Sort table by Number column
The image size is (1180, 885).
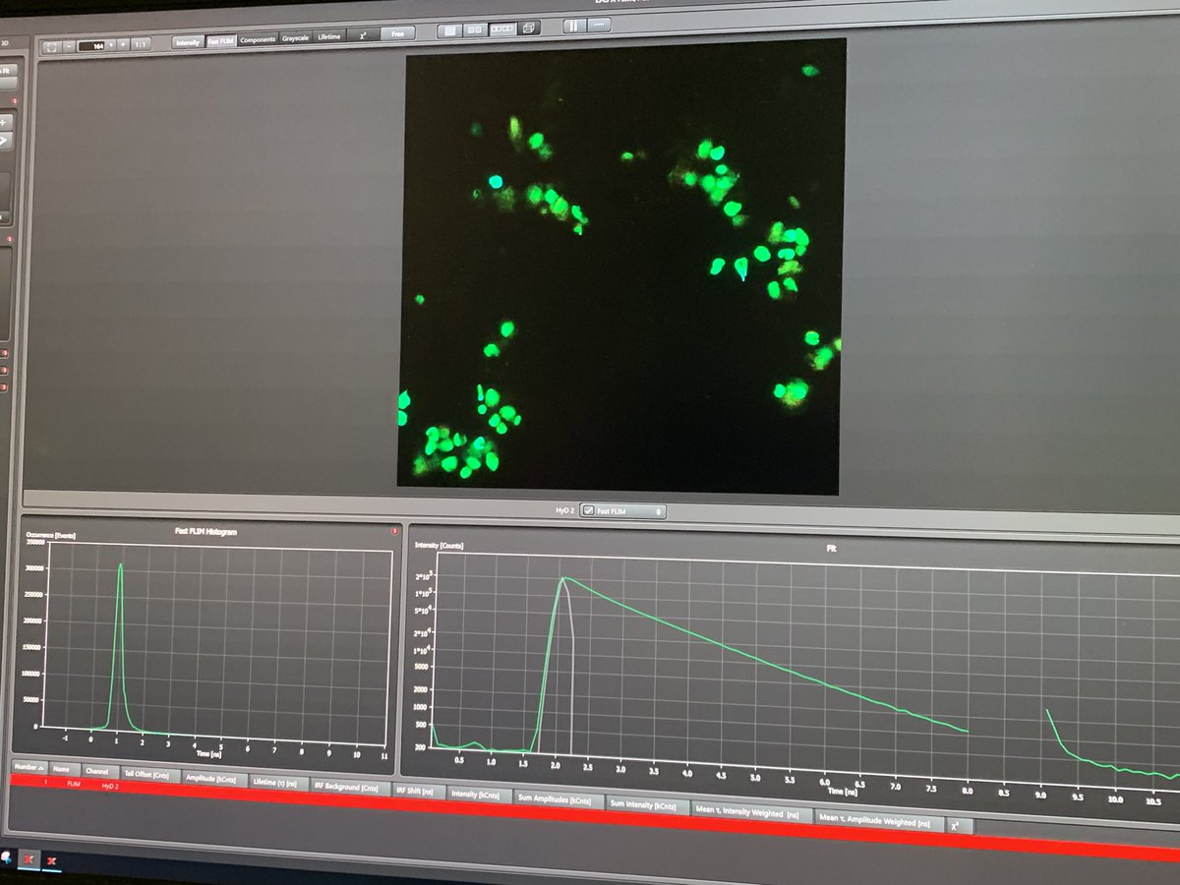(x=29, y=766)
